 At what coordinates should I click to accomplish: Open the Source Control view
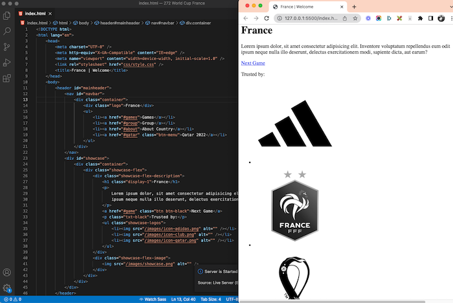pyautogui.click(x=6, y=47)
